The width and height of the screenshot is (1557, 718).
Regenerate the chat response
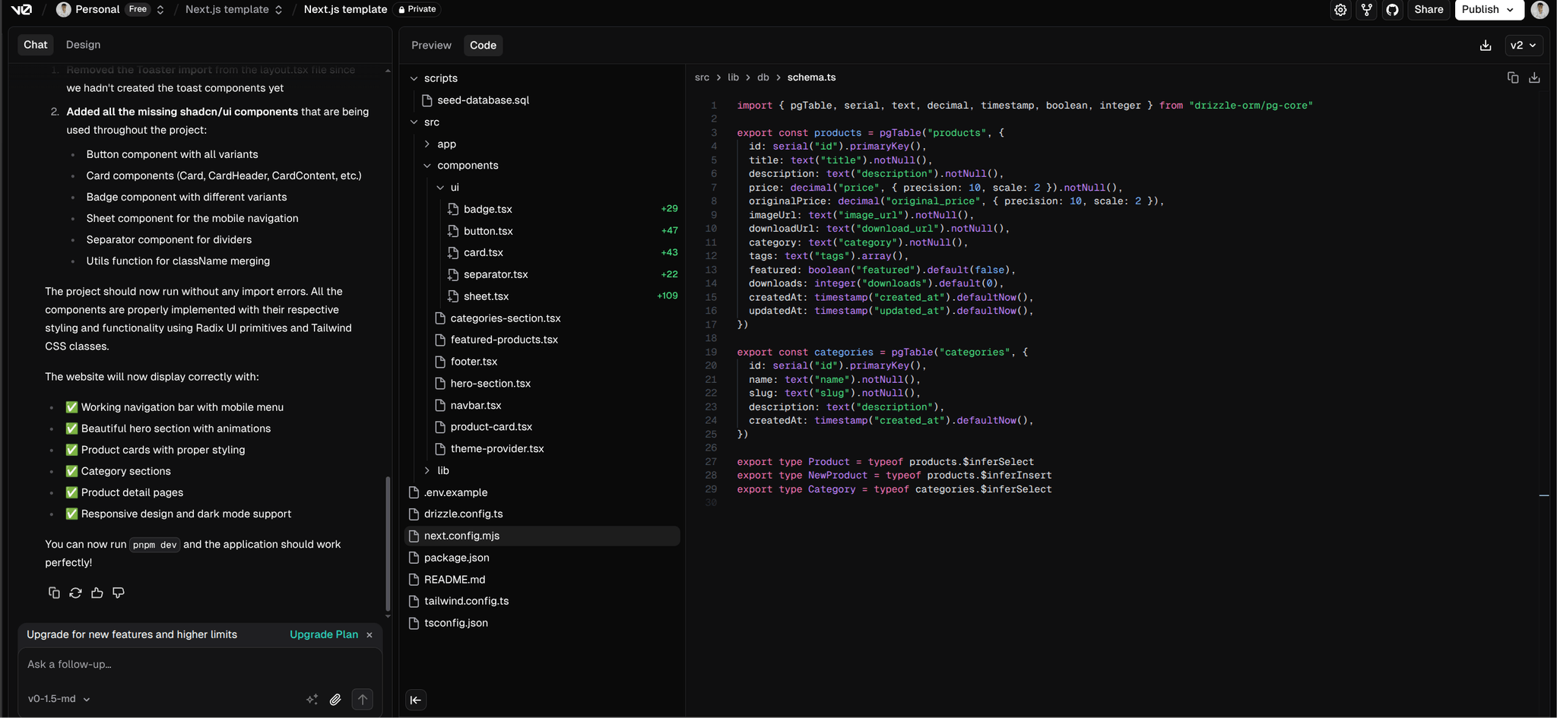point(75,593)
